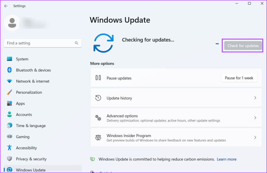The image size is (267, 173).
Task: Click the search magnifier icon
Action: tap(76, 43)
